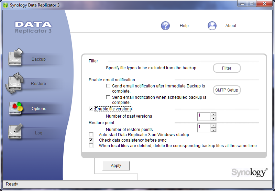
Task: Open the Help text link
Action: click(x=184, y=25)
